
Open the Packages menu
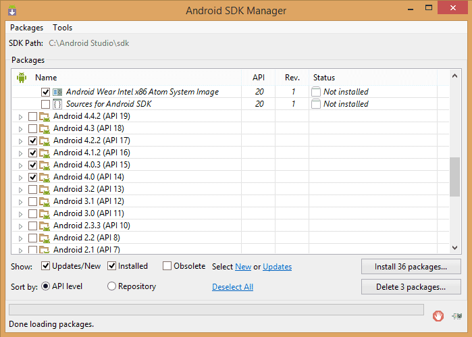point(26,28)
